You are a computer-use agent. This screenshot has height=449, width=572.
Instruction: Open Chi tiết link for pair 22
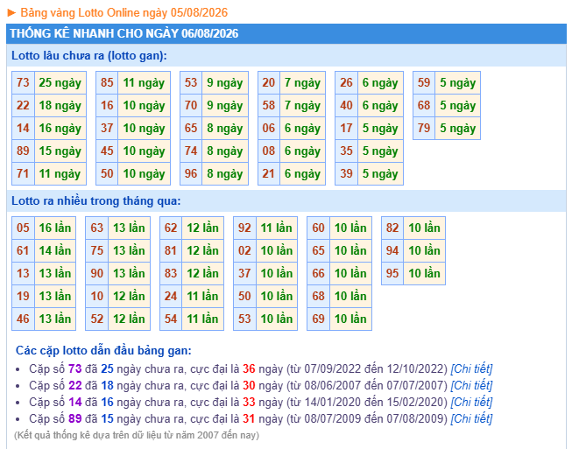471,385
